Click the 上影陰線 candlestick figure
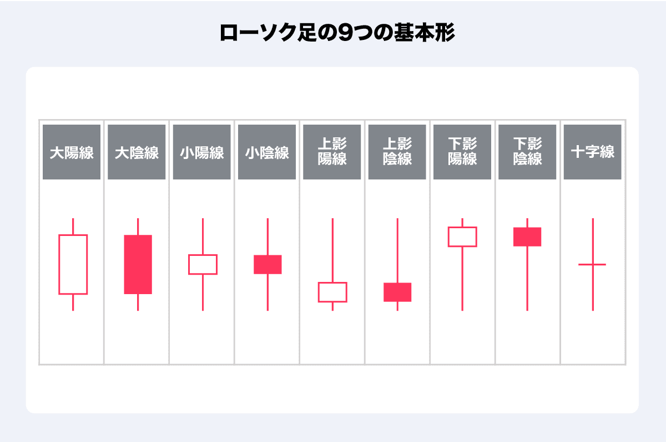This screenshot has width=666, height=442. coord(397,292)
